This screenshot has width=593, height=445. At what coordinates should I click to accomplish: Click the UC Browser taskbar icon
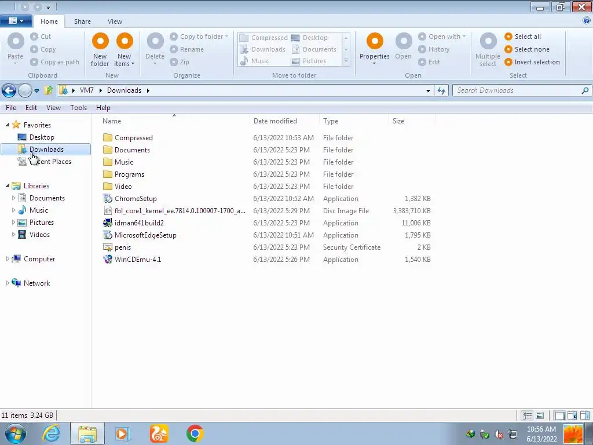[159, 433]
